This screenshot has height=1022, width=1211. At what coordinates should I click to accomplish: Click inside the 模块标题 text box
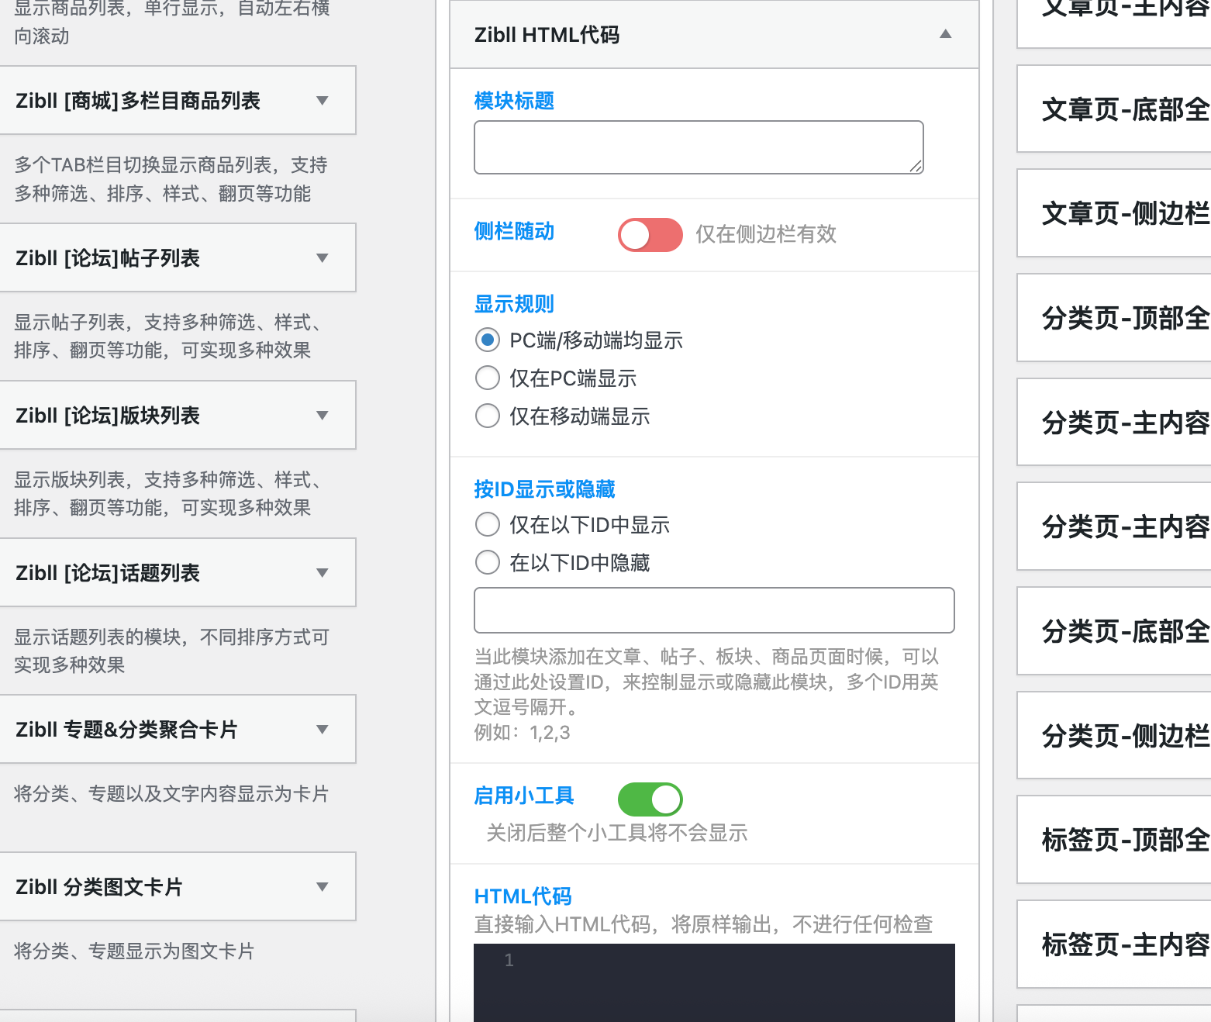click(x=697, y=147)
